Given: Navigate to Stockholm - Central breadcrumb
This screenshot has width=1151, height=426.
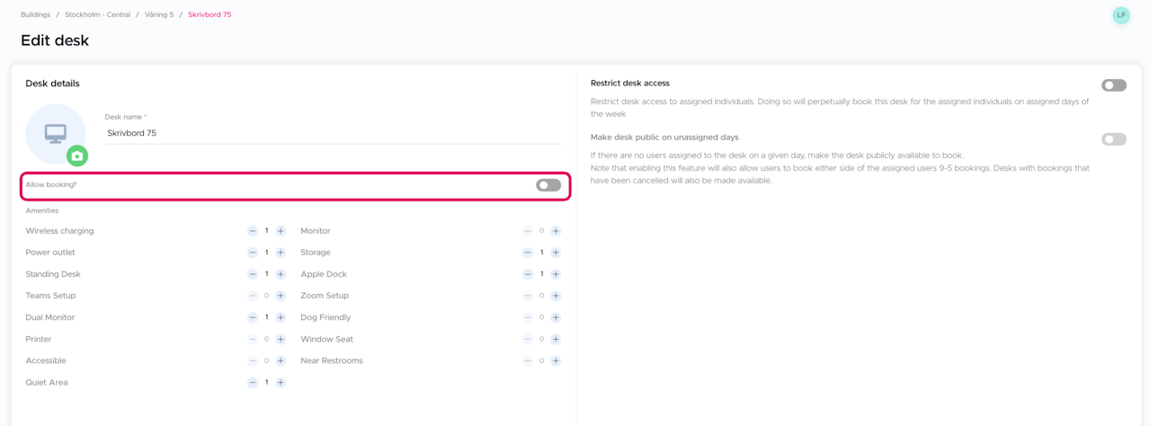Looking at the screenshot, I should pos(97,15).
